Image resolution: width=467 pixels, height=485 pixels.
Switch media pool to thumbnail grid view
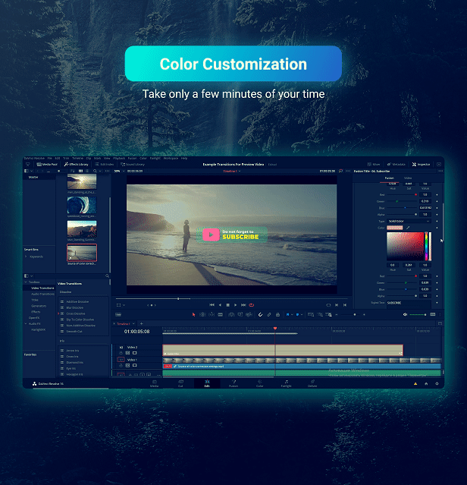[x=80, y=171]
